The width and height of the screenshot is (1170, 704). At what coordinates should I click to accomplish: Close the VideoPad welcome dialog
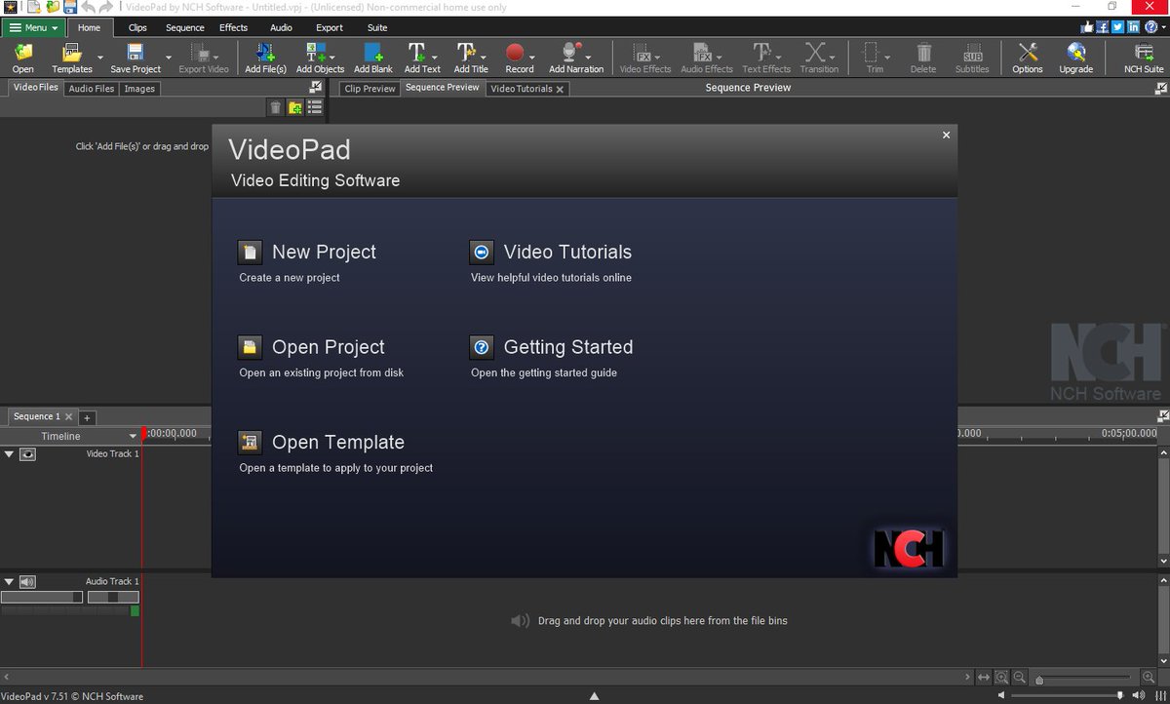946,136
